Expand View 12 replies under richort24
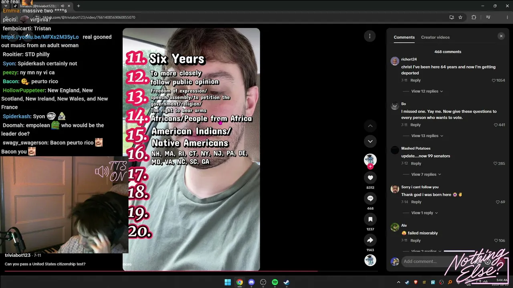 (x=427, y=91)
